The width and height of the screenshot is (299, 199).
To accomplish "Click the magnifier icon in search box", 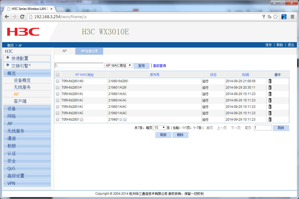I will (56, 66).
